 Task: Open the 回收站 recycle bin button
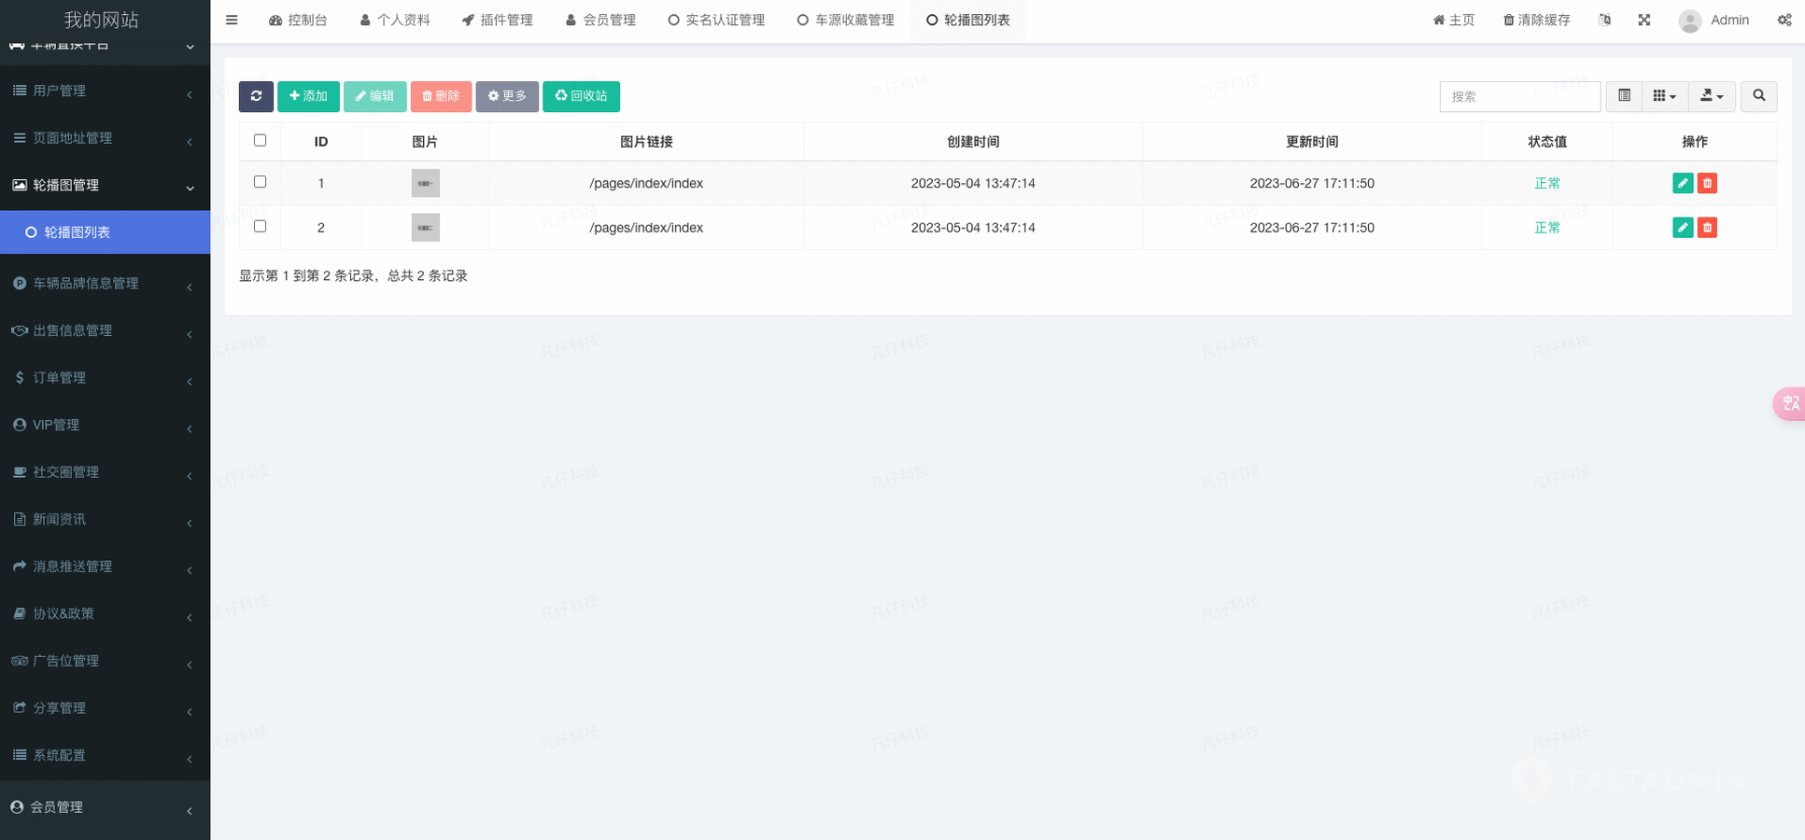(x=581, y=96)
